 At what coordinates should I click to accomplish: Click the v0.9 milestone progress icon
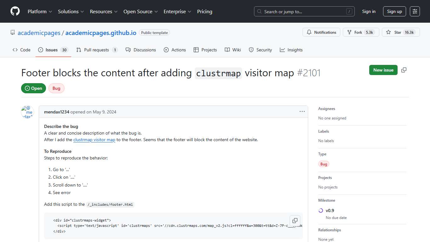(x=320, y=210)
